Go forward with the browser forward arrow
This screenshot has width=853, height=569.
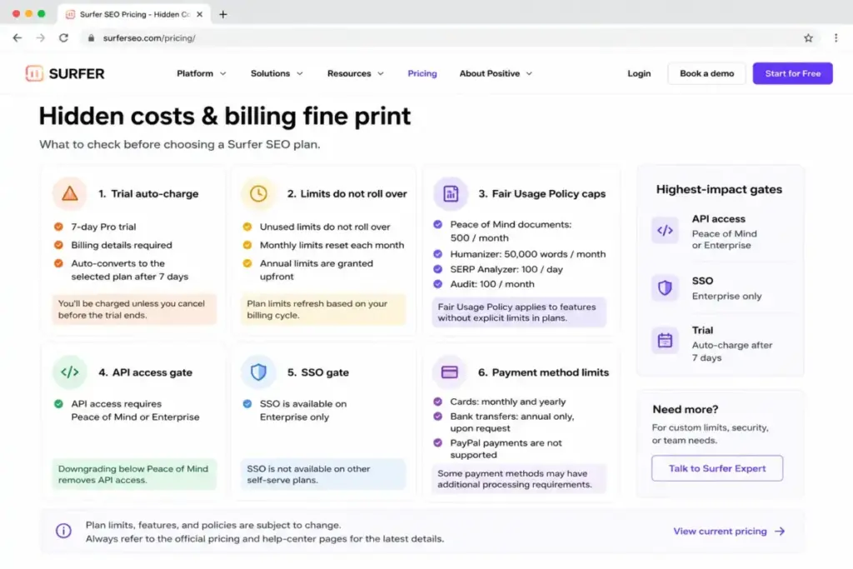tap(40, 37)
